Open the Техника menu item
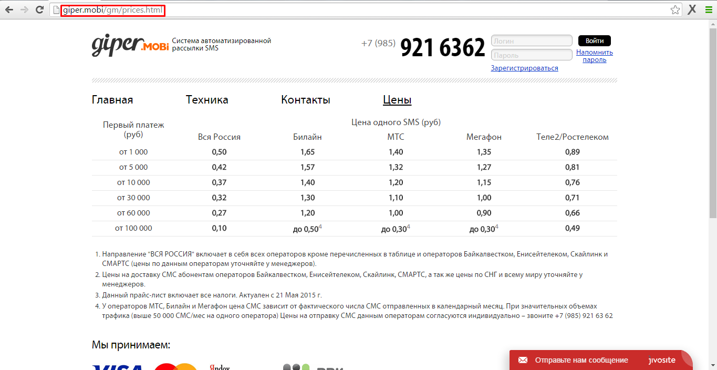Viewport: 717px width, 370px height. coord(207,100)
